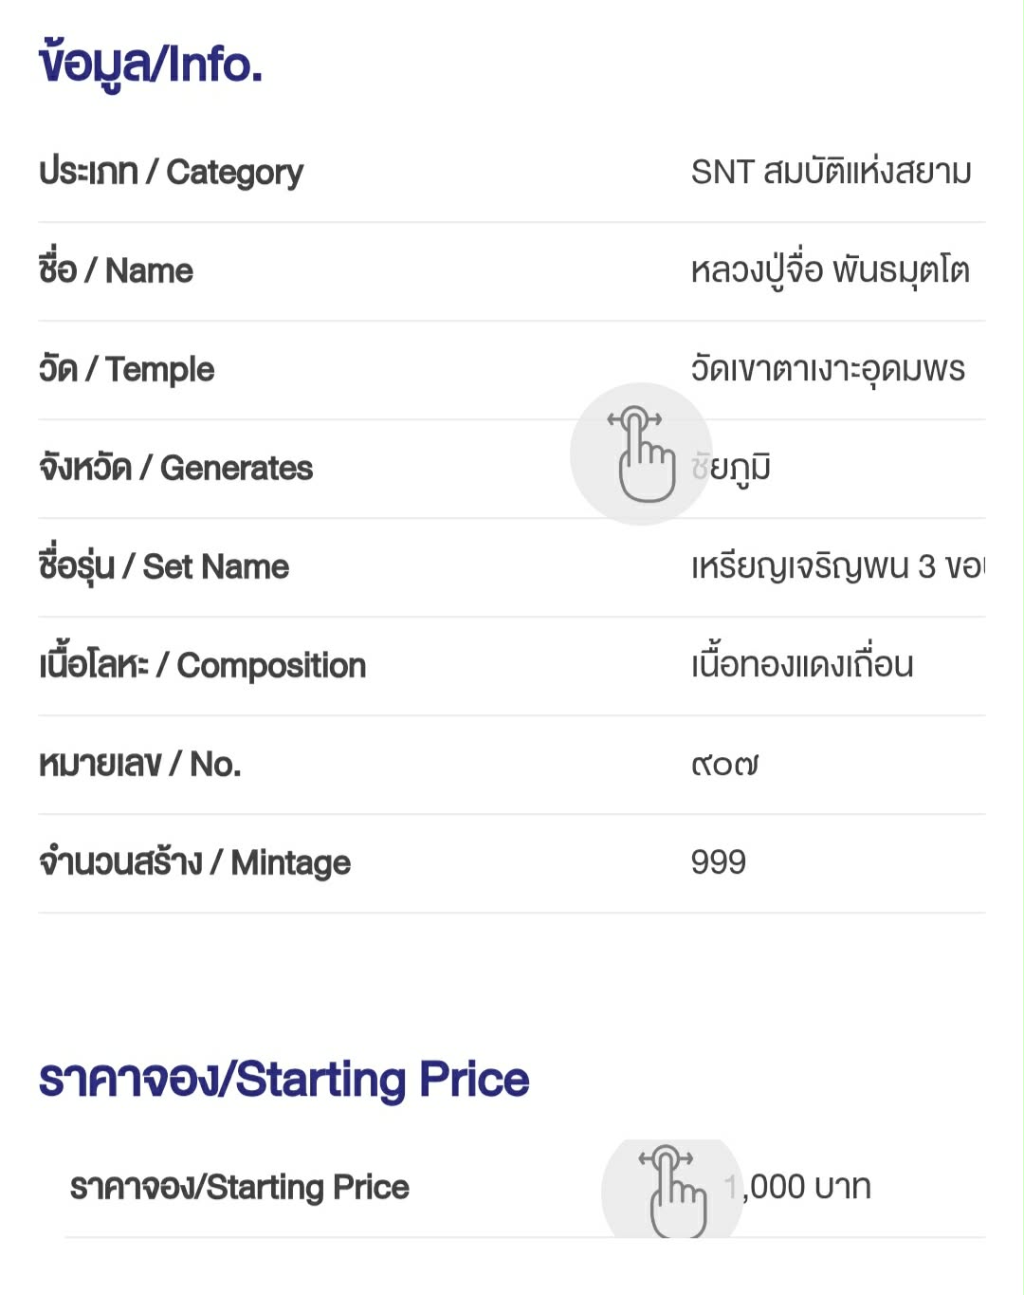Image resolution: width=1024 pixels, height=1295 pixels.
Task: Tap the swipe hand icon in the Info table
Action: pos(642,454)
